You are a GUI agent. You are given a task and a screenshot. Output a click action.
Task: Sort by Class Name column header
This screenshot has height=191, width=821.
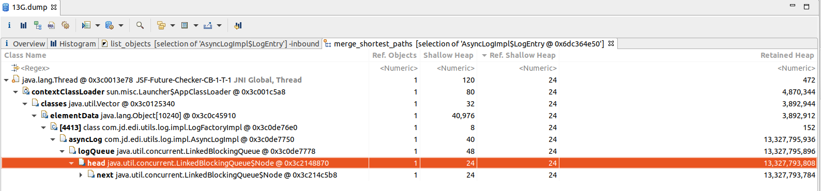25,55
